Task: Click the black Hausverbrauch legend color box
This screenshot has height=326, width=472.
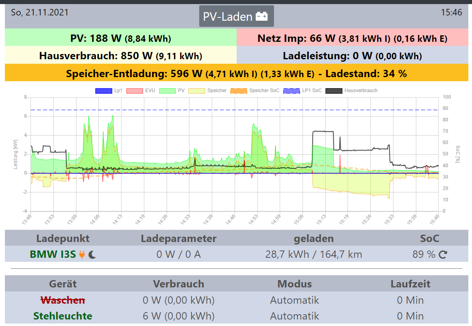Action: (x=334, y=91)
